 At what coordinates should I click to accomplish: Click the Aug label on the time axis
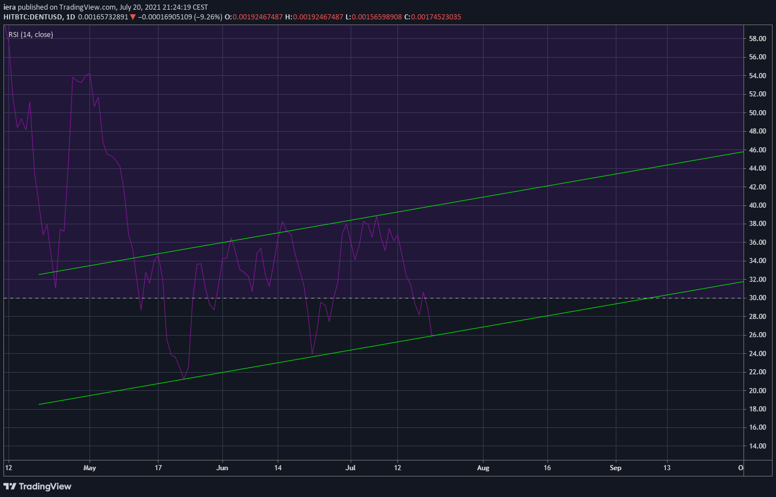click(483, 468)
